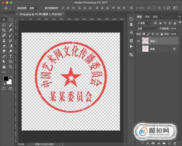This screenshot has height=146, width=182.
Task: Open the 正常 blend mode dropdown
Action: coord(147,29)
